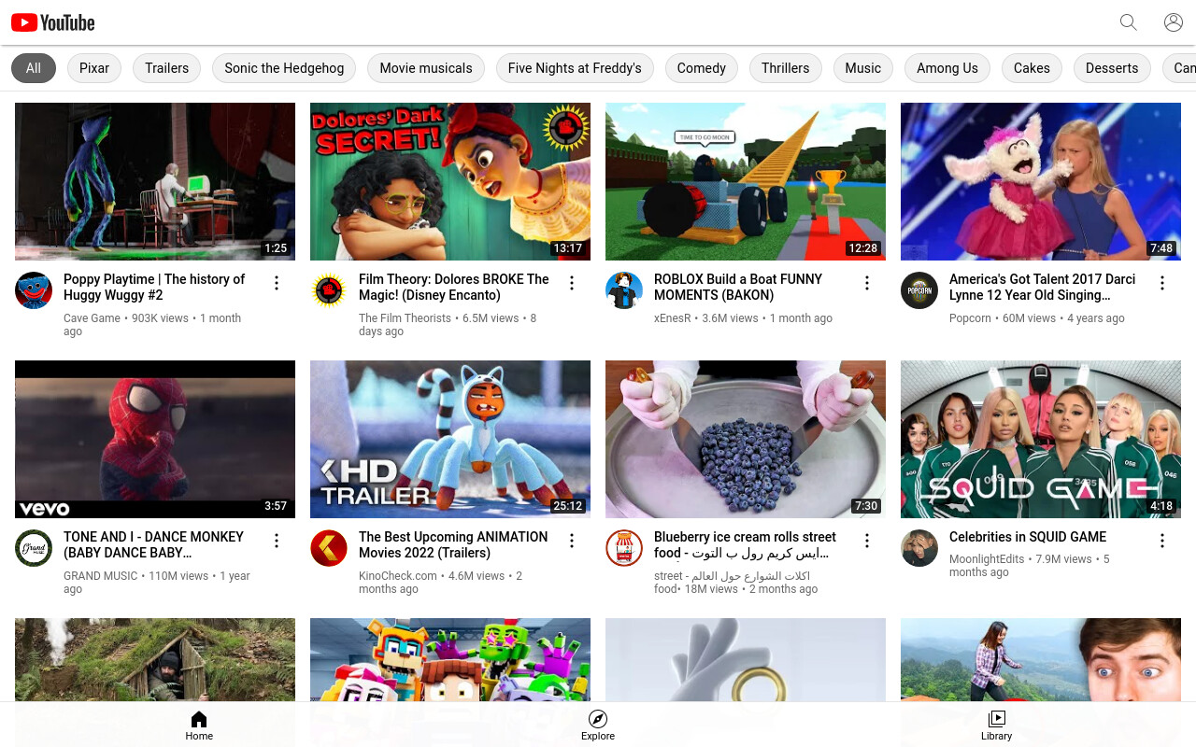The height and width of the screenshot is (747, 1196).
Task: Open more options for ROBLOX Build a Boat video
Action: point(867,283)
